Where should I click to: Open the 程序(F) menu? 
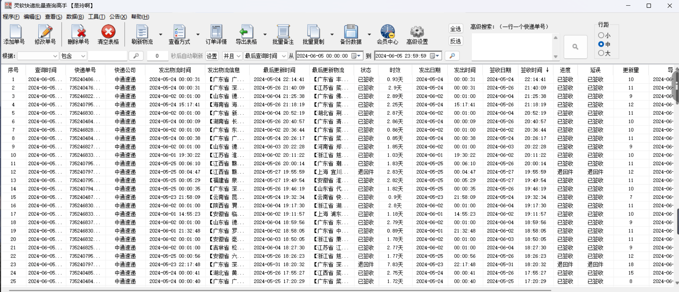(x=11, y=17)
